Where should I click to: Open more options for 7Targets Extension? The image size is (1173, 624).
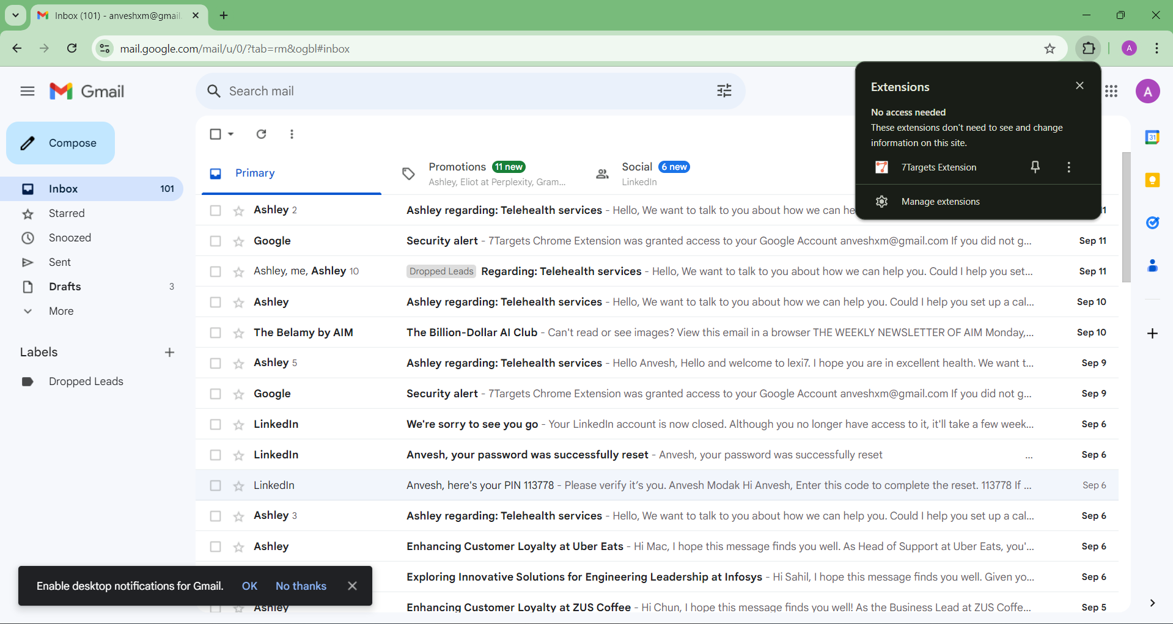click(1068, 167)
